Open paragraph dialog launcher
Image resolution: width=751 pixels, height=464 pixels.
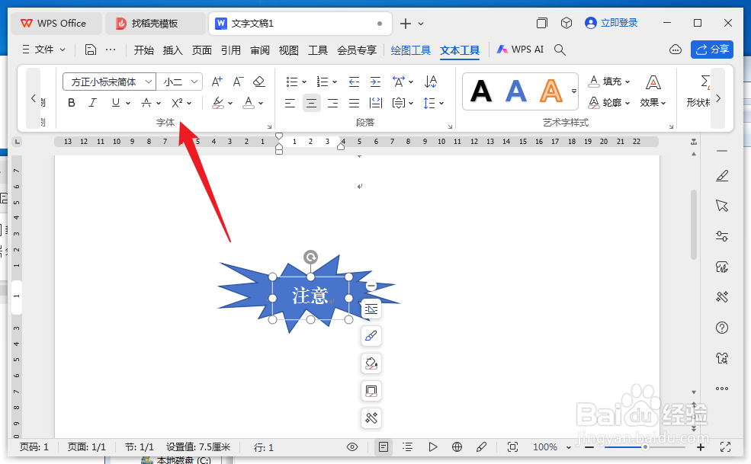point(450,126)
